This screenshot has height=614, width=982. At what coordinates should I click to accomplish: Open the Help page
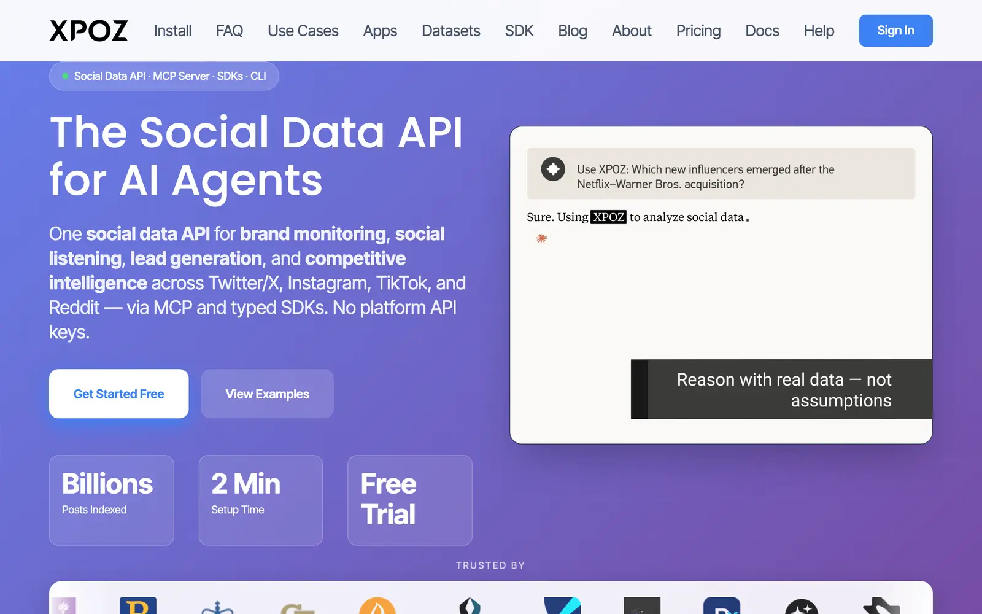click(x=819, y=31)
